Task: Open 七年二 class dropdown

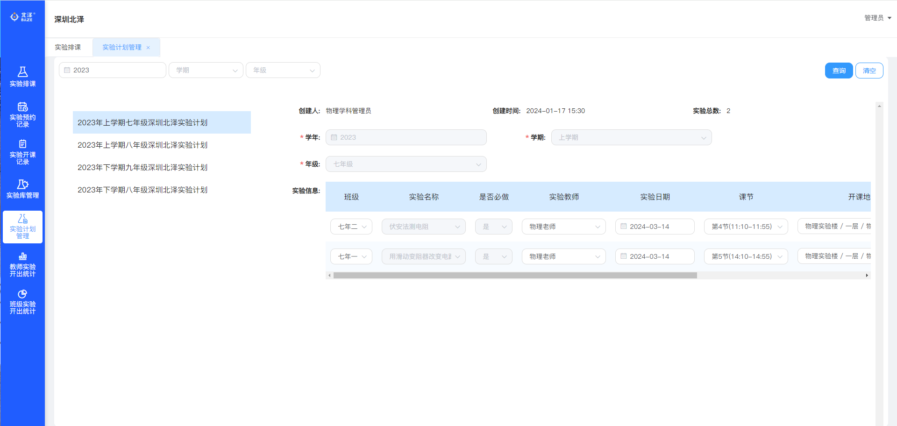Action: (x=351, y=227)
